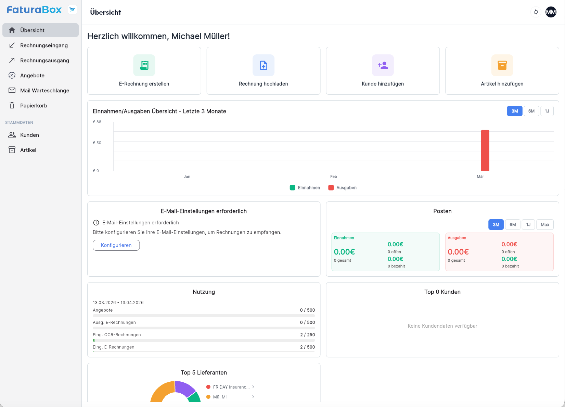565x407 pixels.
Task: Click the Eing. OCR-Rechnungen progress bar
Action: (x=204, y=340)
